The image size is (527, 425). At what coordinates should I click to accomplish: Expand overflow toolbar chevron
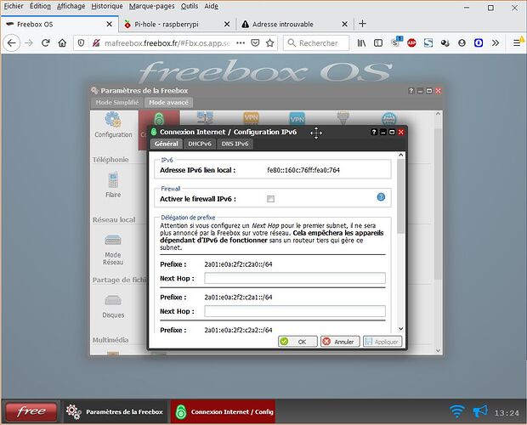pos(496,43)
